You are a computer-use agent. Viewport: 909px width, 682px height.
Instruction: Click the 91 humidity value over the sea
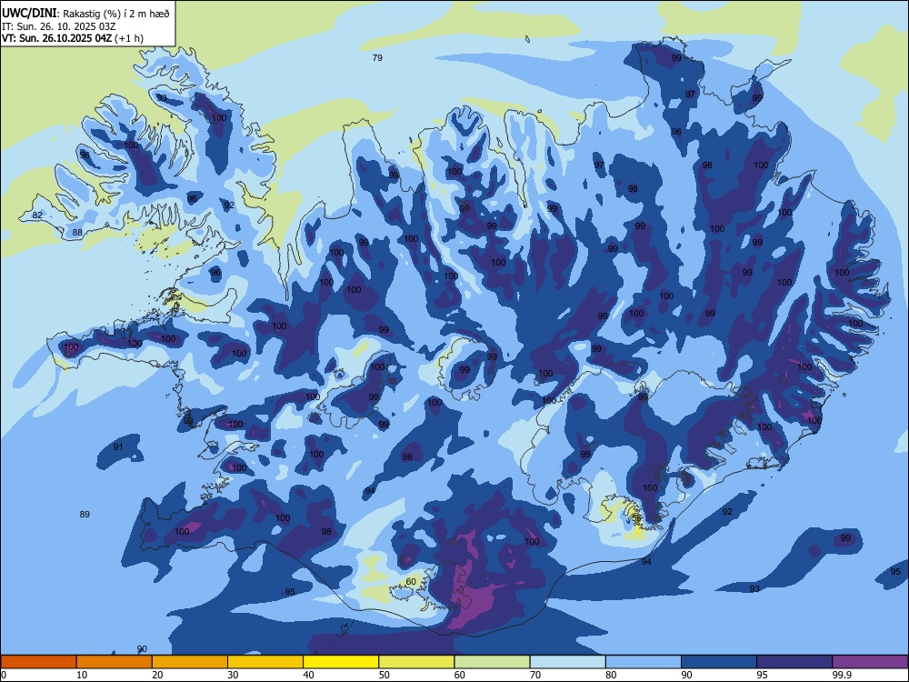[118, 447]
